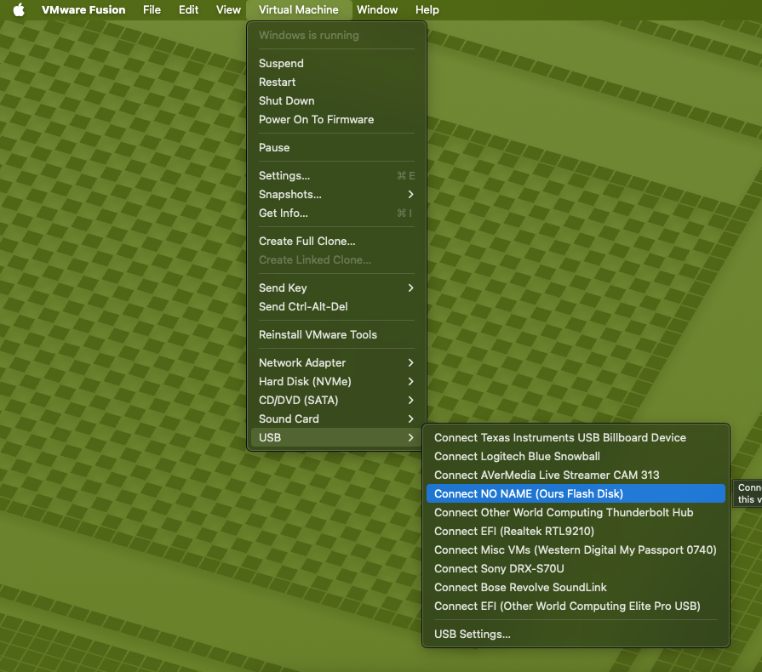This screenshot has height=672, width=762.
Task: Choose Restart from the menu
Action: [337, 82]
